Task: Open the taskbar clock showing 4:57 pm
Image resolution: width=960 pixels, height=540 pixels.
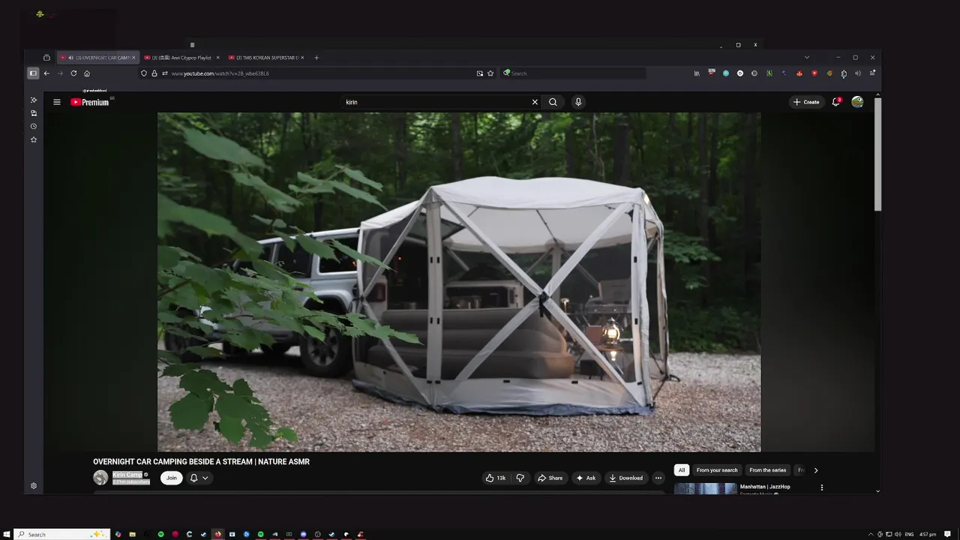Action: tap(928, 534)
